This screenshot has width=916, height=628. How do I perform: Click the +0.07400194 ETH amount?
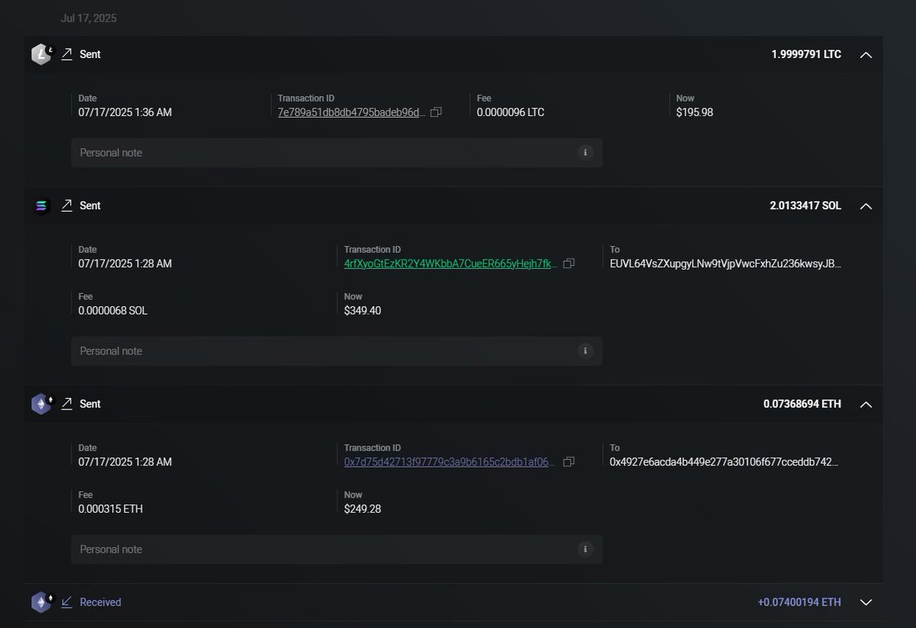coord(799,602)
